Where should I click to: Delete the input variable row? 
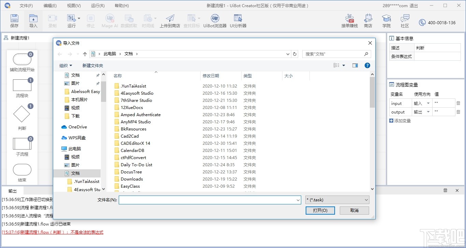458,103
